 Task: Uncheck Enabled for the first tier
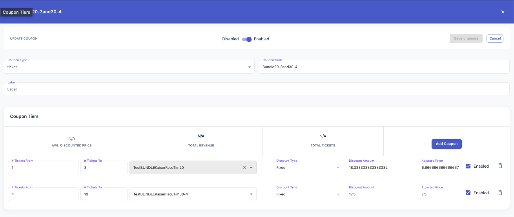[468, 166]
